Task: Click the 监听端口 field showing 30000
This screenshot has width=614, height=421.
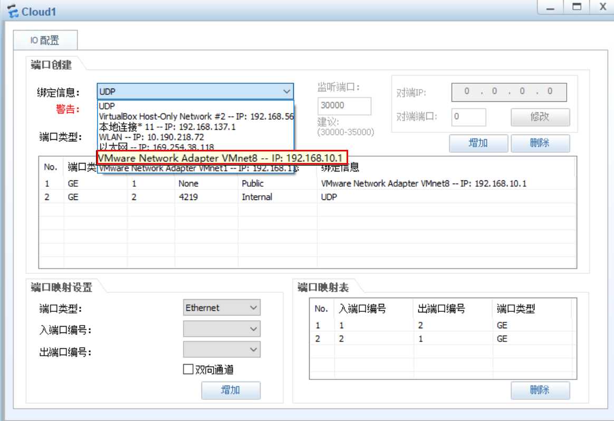Action: click(x=344, y=106)
